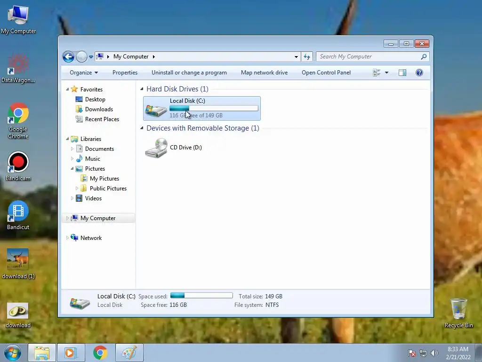Select Desktop under Favorites
482x362 pixels.
(95, 99)
